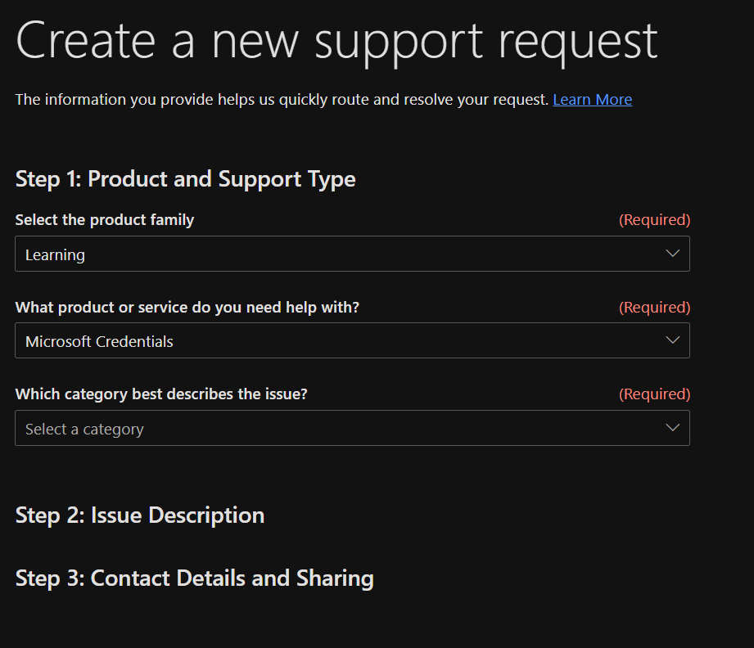This screenshot has height=648, width=754.
Task: Click the 'Select a category' placeholder text
Action: (84, 430)
